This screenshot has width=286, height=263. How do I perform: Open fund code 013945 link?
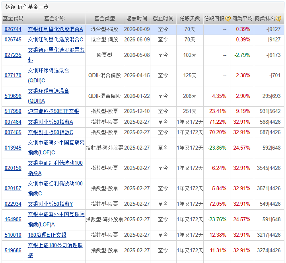pos(13,148)
